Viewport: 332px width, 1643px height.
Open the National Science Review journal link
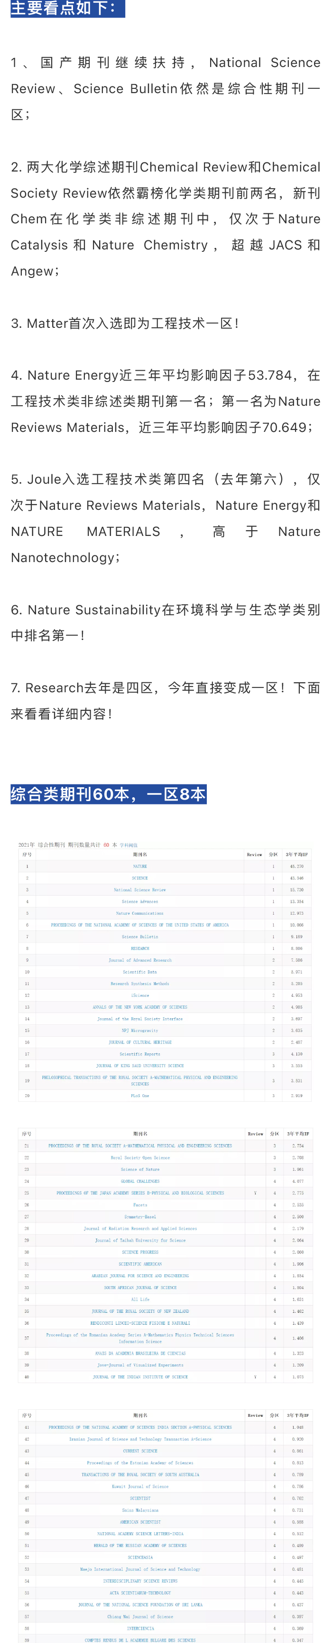point(139,890)
